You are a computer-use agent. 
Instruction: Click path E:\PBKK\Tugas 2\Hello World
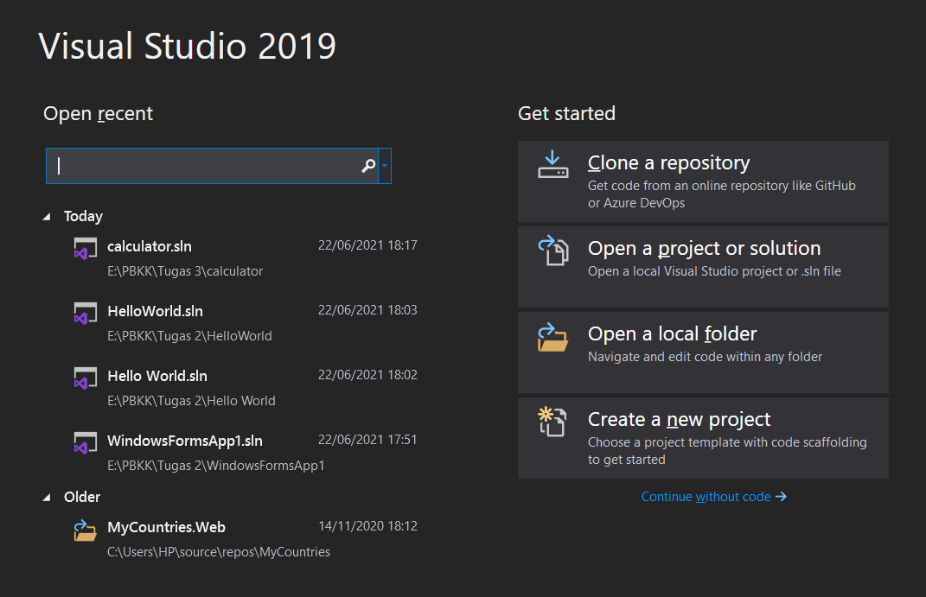click(x=191, y=401)
